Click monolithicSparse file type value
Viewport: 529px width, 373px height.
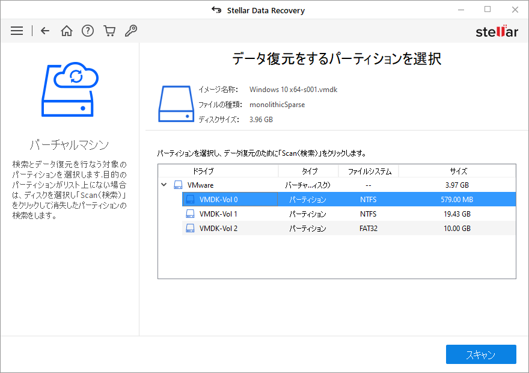[277, 105]
